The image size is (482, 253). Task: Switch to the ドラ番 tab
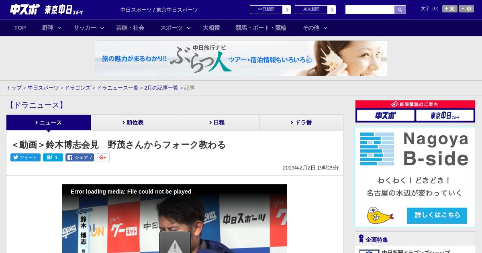pyautogui.click(x=301, y=122)
